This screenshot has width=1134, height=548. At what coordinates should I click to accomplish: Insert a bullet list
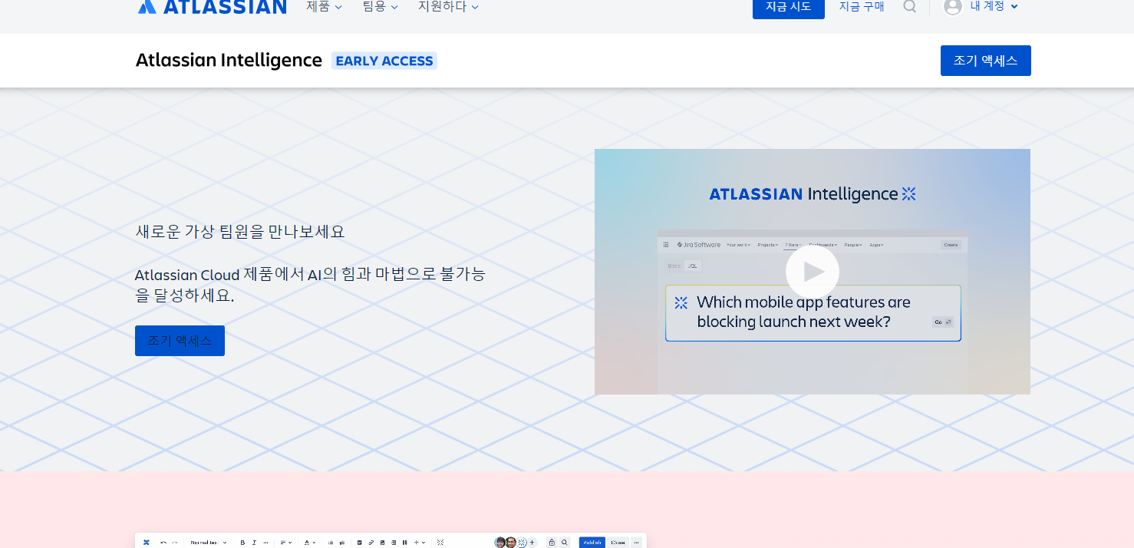point(331,543)
